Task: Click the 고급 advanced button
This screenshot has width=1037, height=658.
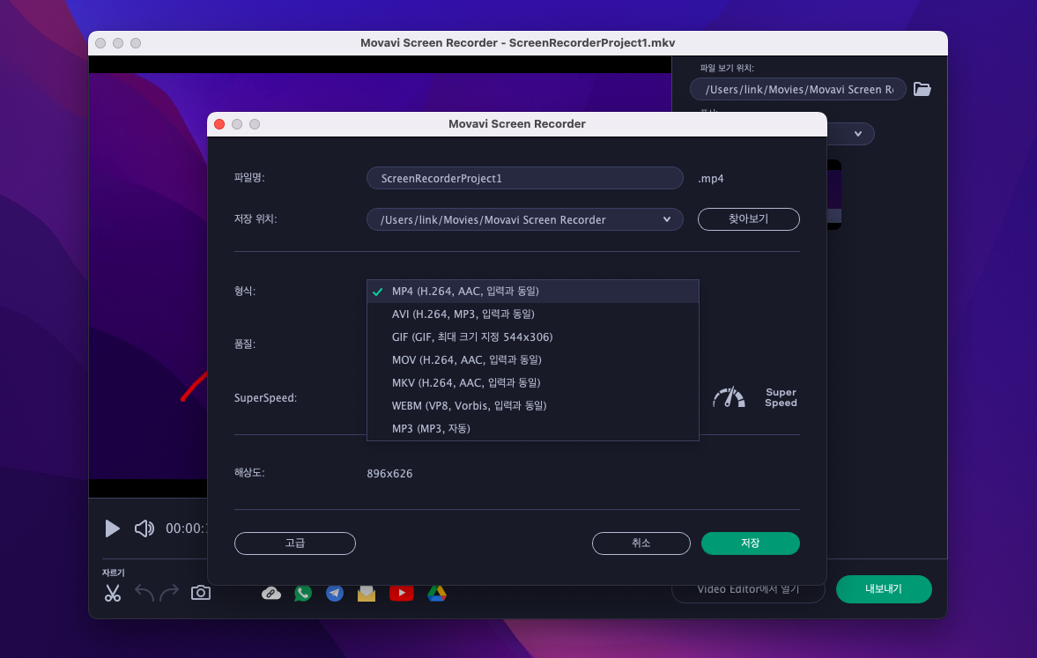Action: click(295, 543)
